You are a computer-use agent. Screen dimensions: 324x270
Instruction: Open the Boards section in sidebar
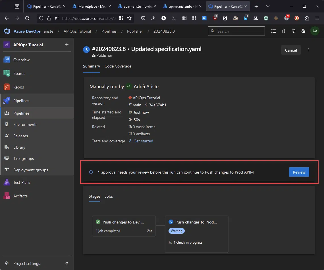19,73
